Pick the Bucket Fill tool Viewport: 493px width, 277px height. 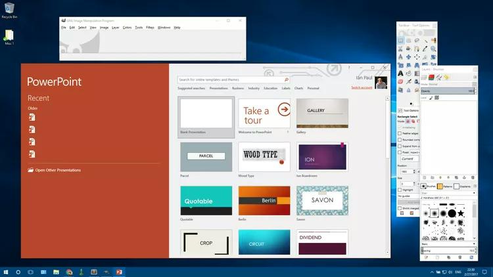point(408,73)
